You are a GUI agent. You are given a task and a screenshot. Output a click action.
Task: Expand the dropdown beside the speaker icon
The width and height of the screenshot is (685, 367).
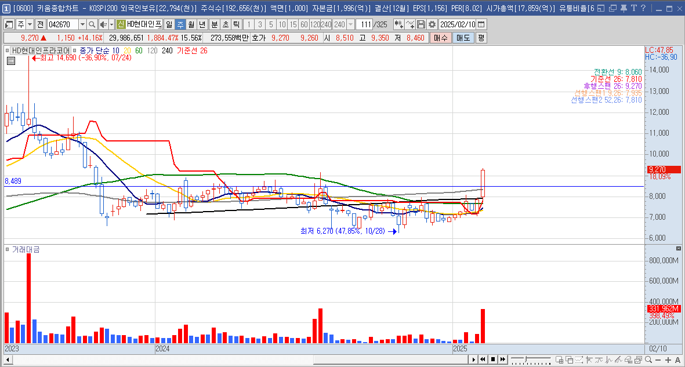(111, 24)
